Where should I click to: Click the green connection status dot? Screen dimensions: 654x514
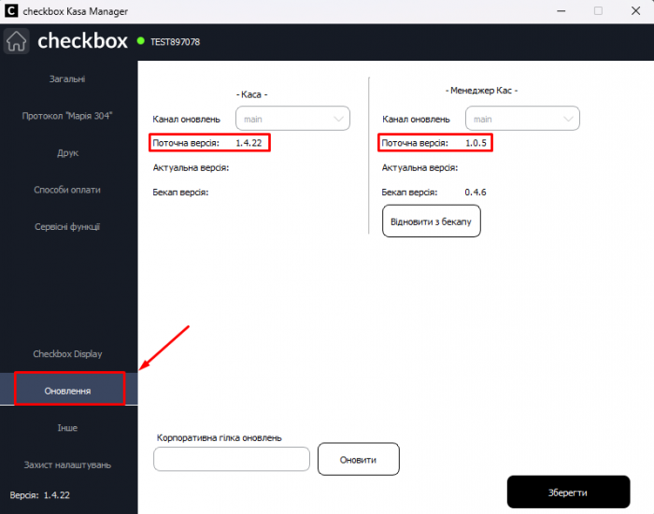[141, 41]
